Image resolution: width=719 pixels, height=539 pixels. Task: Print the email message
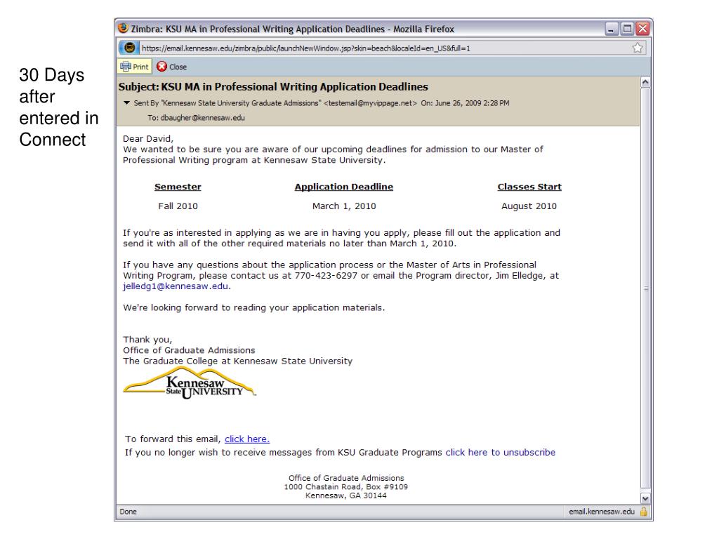pyautogui.click(x=134, y=67)
